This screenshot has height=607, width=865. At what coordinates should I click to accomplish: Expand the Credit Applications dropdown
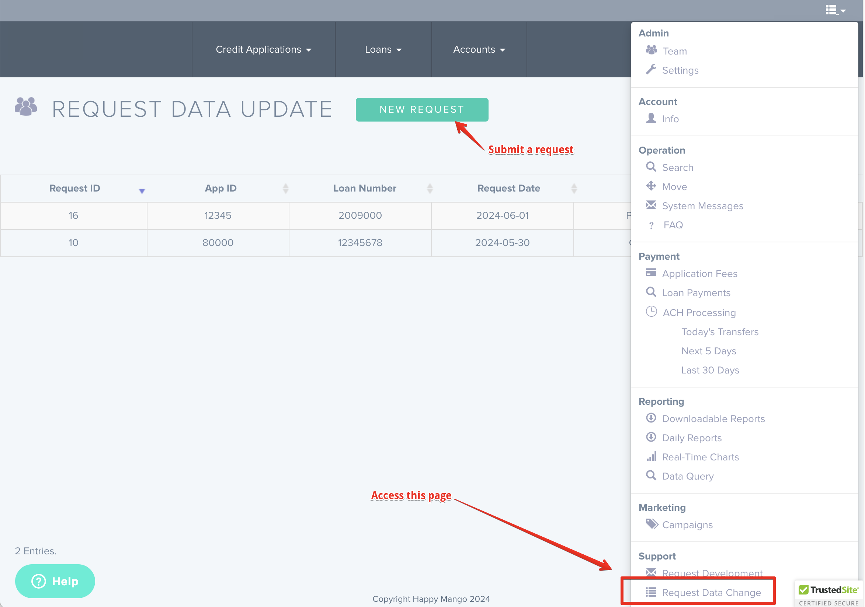pyautogui.click(x=263, y=49)
